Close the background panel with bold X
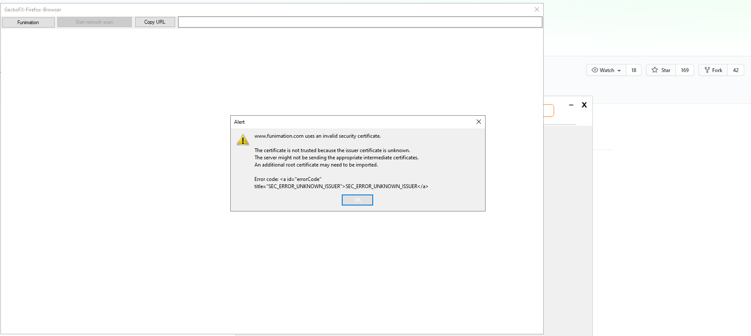 coord(584,105)
